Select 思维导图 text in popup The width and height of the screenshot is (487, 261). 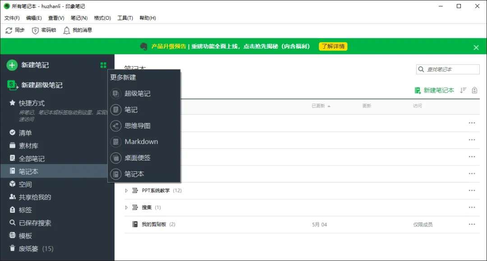coord(138,126)
